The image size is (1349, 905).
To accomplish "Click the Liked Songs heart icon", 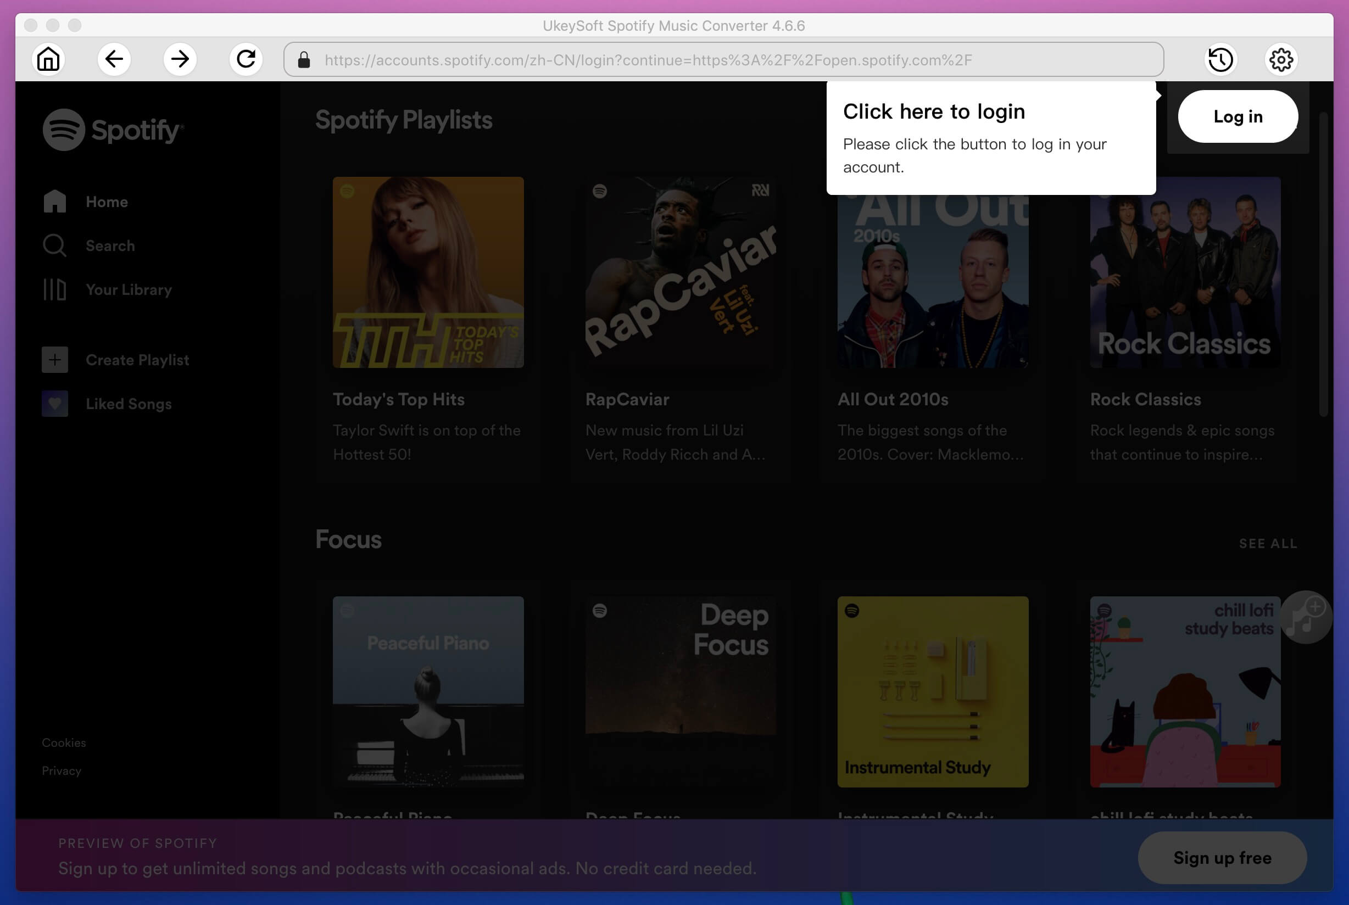I will (53, 403).
